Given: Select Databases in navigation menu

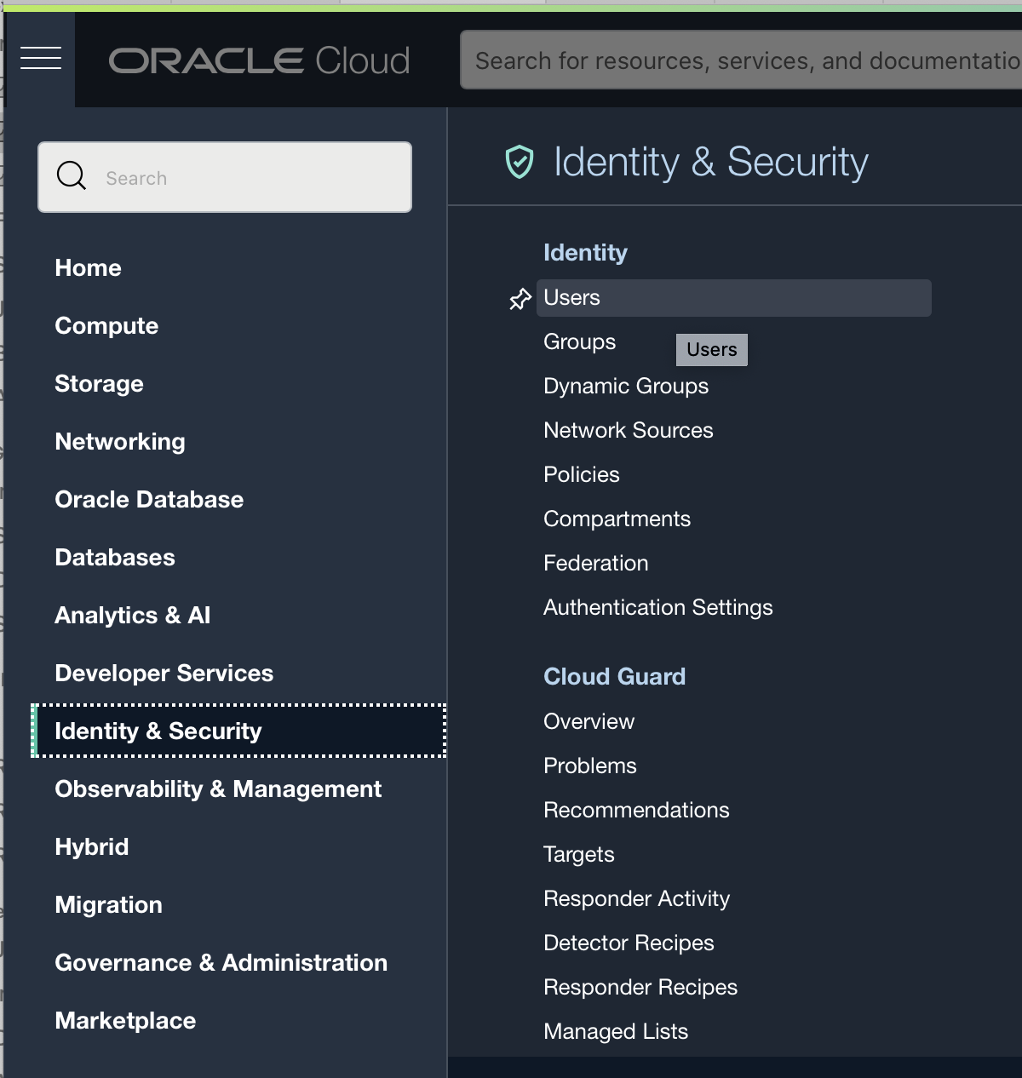Looking at the screenshot, I should click(115, 557).
